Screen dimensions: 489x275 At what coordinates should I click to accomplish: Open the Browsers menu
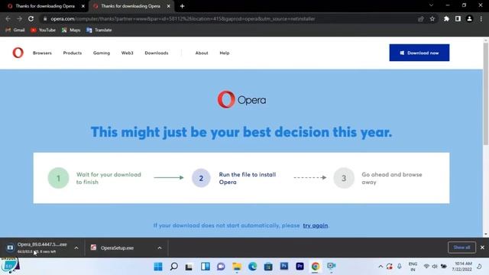coord(42,53)
